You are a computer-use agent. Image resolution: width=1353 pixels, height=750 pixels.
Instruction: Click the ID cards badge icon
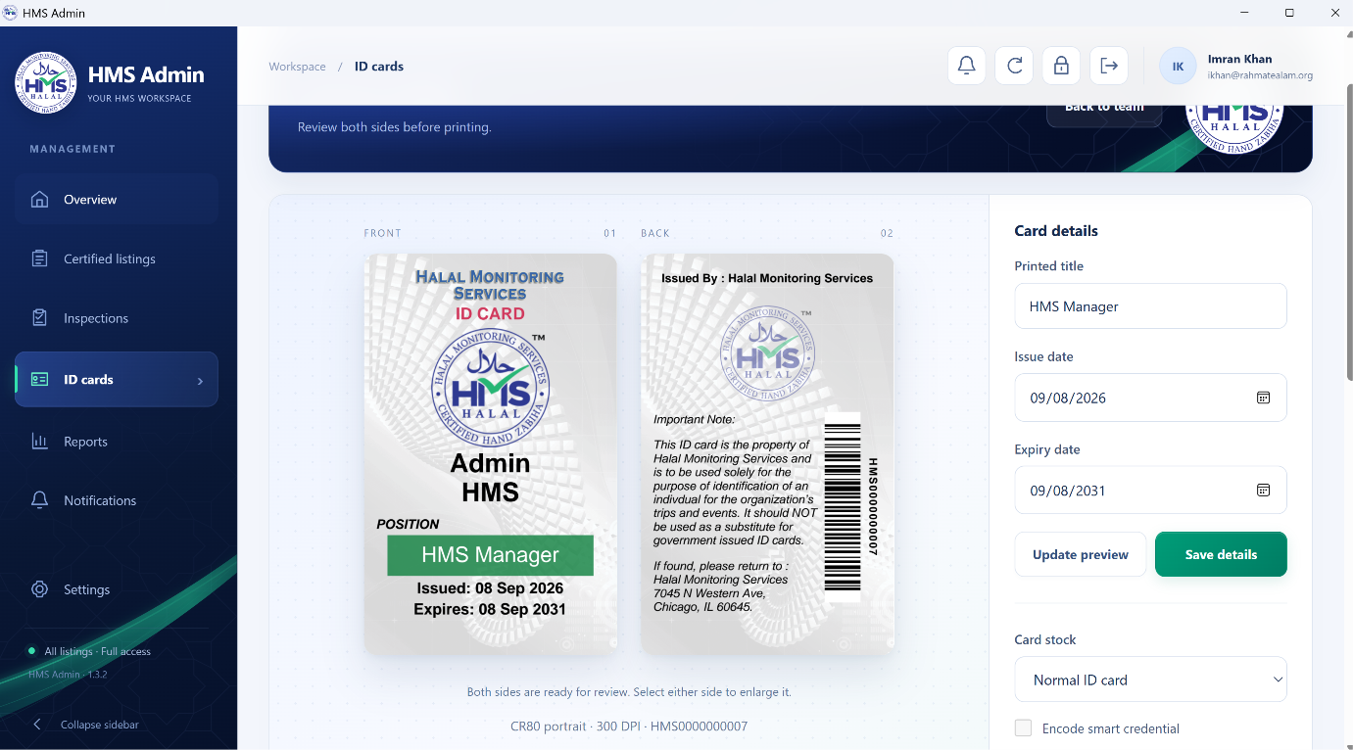pos(39,379)
